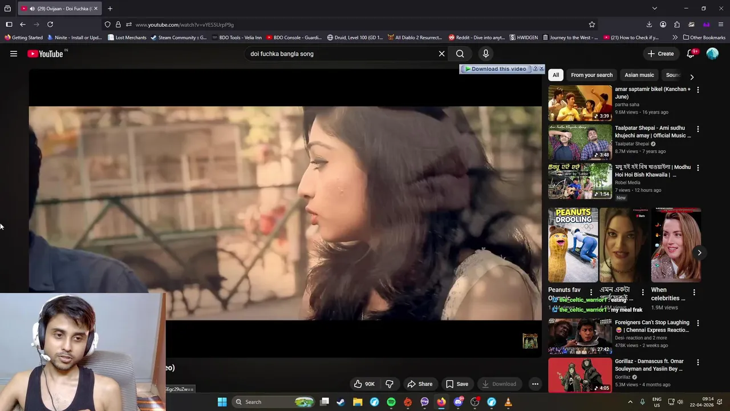This screenshot has height=411, width=730.
Task: Open VLC media player from taskbar
Action: click(508, 402)
